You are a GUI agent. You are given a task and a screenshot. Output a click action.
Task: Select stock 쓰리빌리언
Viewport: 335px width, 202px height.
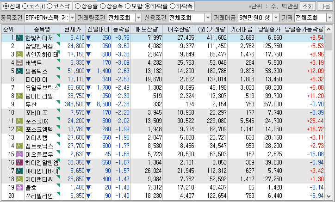pyautogui.click(x=39, y=196)
